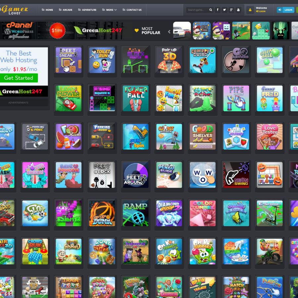This screenshot has width=298, height=298.
Task: Select the Google+ icon
Action: coord(231,10)
